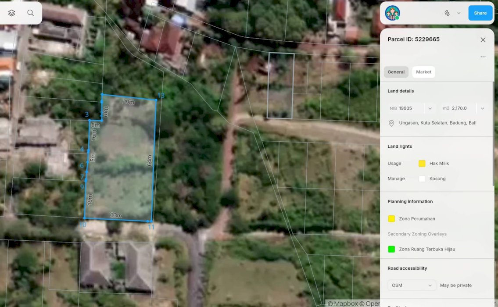This screenshot has width=498, height=307.
Task: Click the Mapbox attribution link
Action: [x=343, y=303]
